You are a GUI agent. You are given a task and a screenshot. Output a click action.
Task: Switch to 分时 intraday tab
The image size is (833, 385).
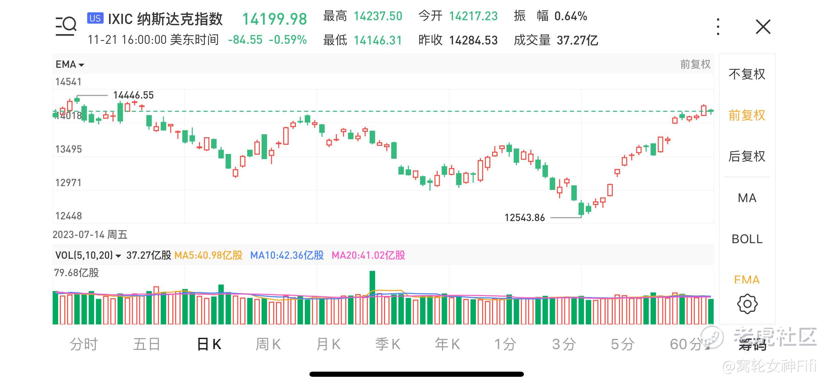click(84, 344)
